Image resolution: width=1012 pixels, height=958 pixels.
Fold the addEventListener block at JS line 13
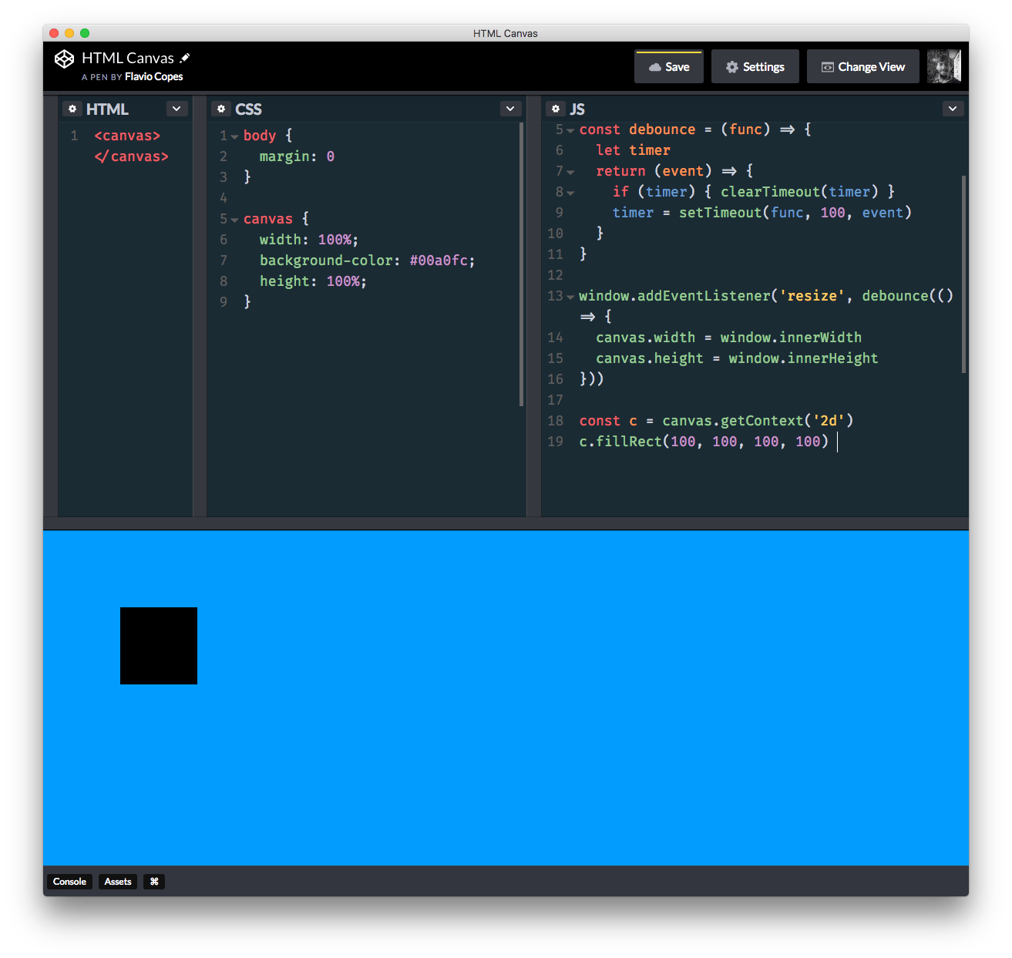tap(570, 297)
